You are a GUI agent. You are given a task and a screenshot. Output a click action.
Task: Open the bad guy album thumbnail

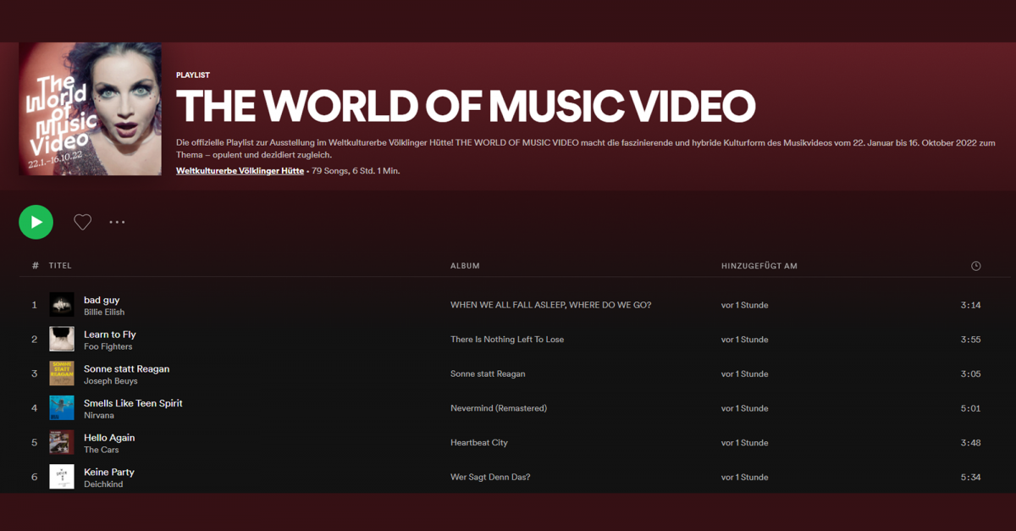click(x=61, y=304)
